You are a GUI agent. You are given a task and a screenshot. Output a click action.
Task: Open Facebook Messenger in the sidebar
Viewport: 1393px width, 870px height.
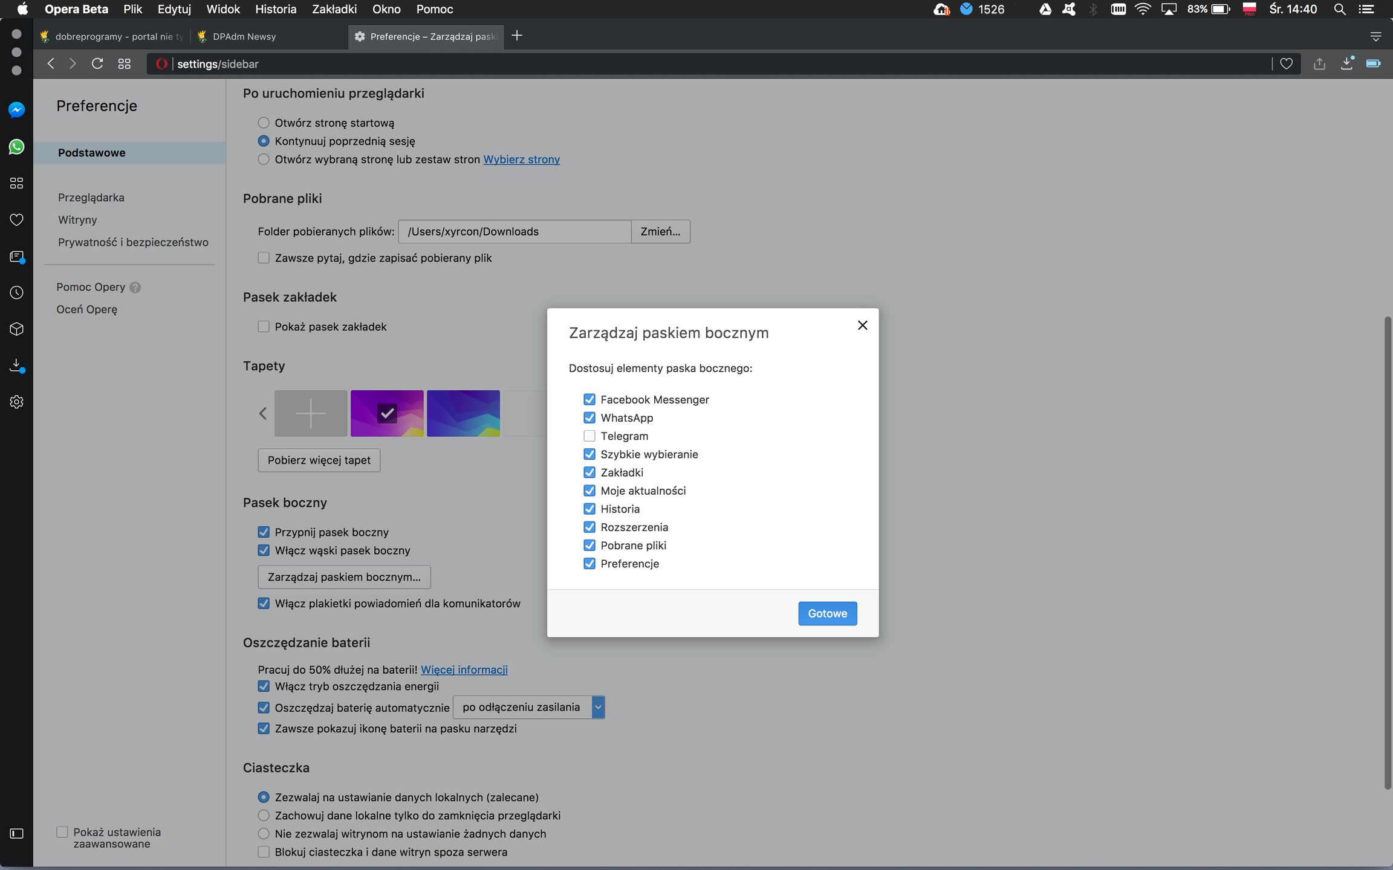[x=16, y=110]
